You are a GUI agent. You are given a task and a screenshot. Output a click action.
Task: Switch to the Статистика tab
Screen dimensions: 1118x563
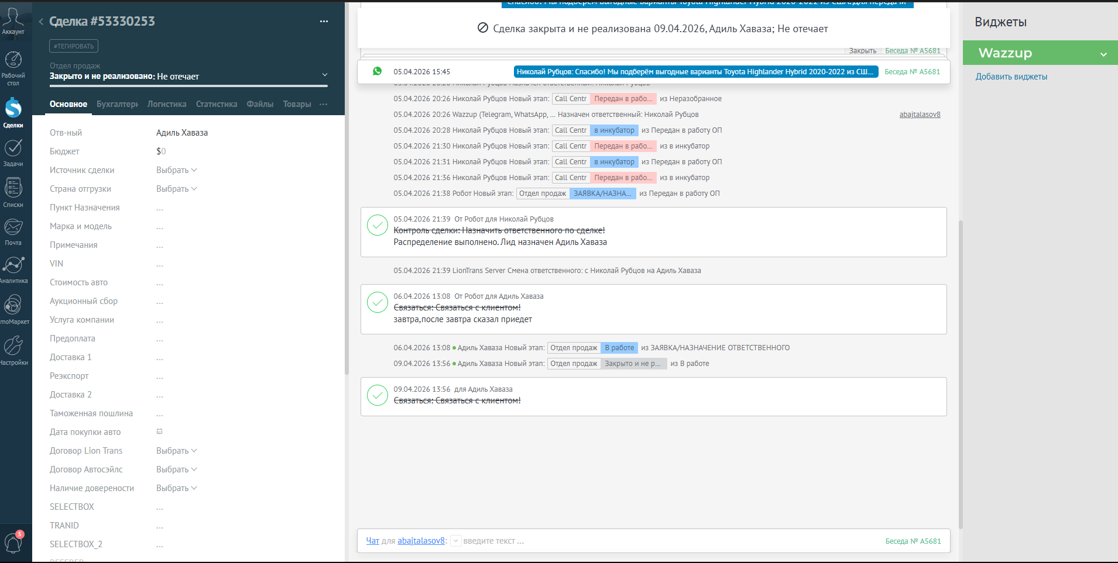[217, 104]
